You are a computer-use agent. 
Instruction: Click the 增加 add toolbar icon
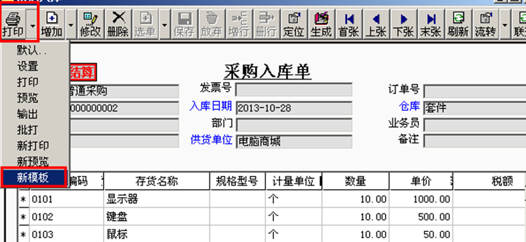click(x=51, y=24)
